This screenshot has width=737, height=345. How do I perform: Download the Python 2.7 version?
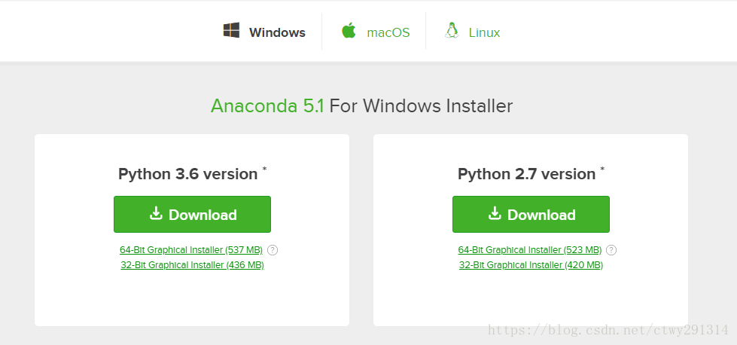tap(531, 215)
